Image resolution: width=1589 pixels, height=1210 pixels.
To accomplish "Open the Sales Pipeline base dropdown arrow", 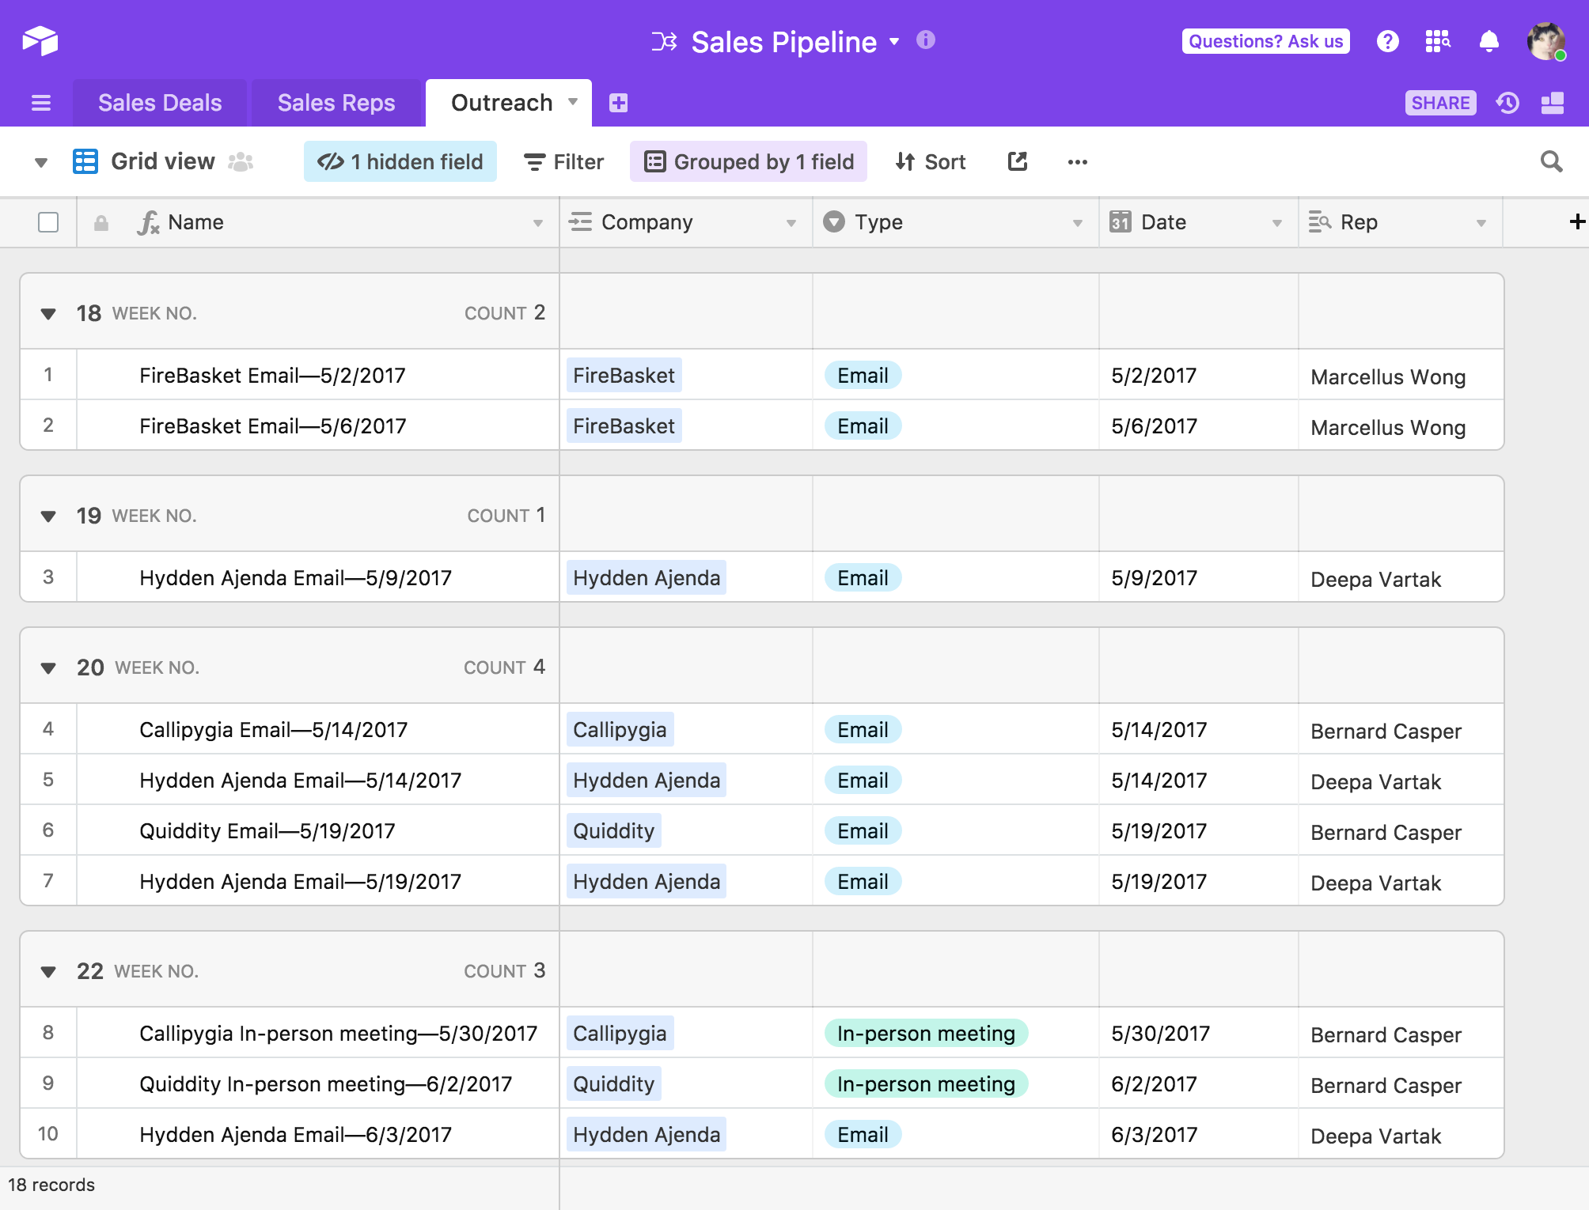I will coord(894,41).
